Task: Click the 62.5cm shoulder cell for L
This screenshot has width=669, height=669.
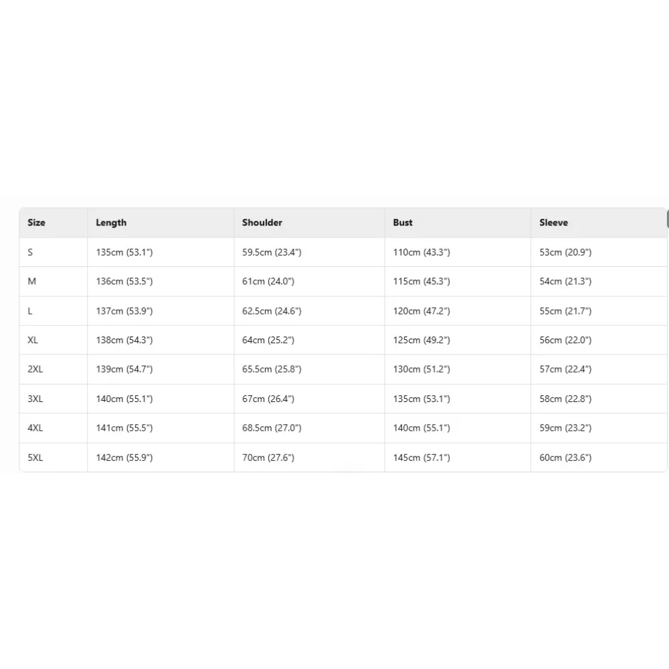Action: click(272, 311)
